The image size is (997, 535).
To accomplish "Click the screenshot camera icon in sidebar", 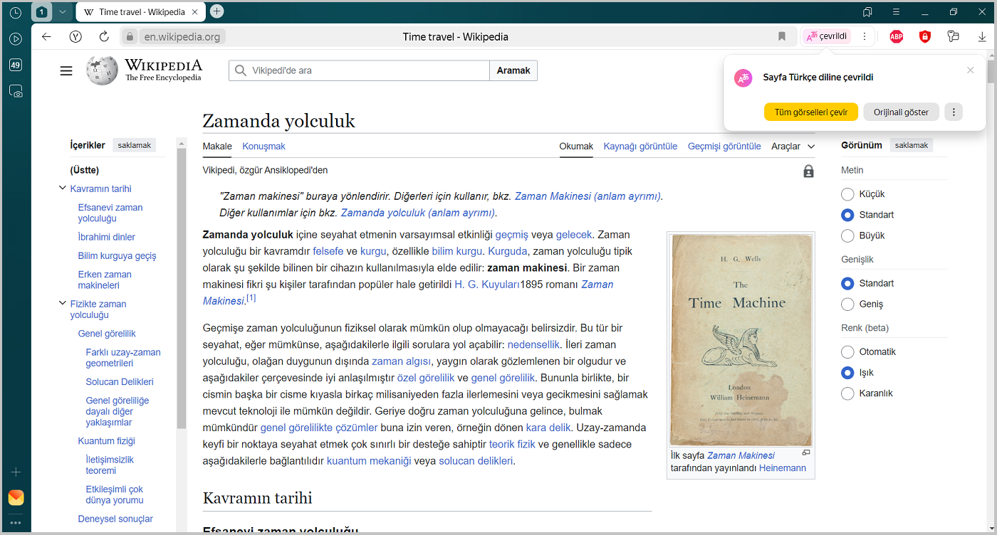I will click(16, 91).
